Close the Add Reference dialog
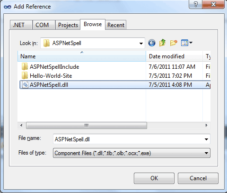Image resolution: width=227 pixels, height=193 pixels. tap(213, 4)
